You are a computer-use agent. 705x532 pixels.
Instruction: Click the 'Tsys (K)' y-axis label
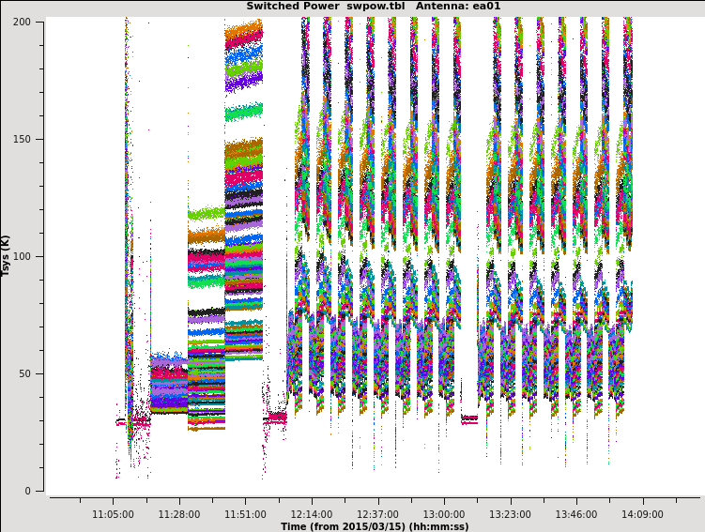click(x=7, y=255)
